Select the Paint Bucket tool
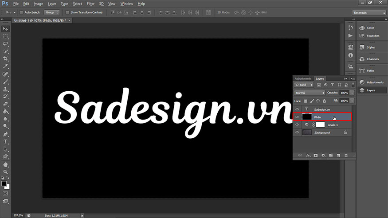The height and width of the screenshot is (218, 388). click(5, 111)
